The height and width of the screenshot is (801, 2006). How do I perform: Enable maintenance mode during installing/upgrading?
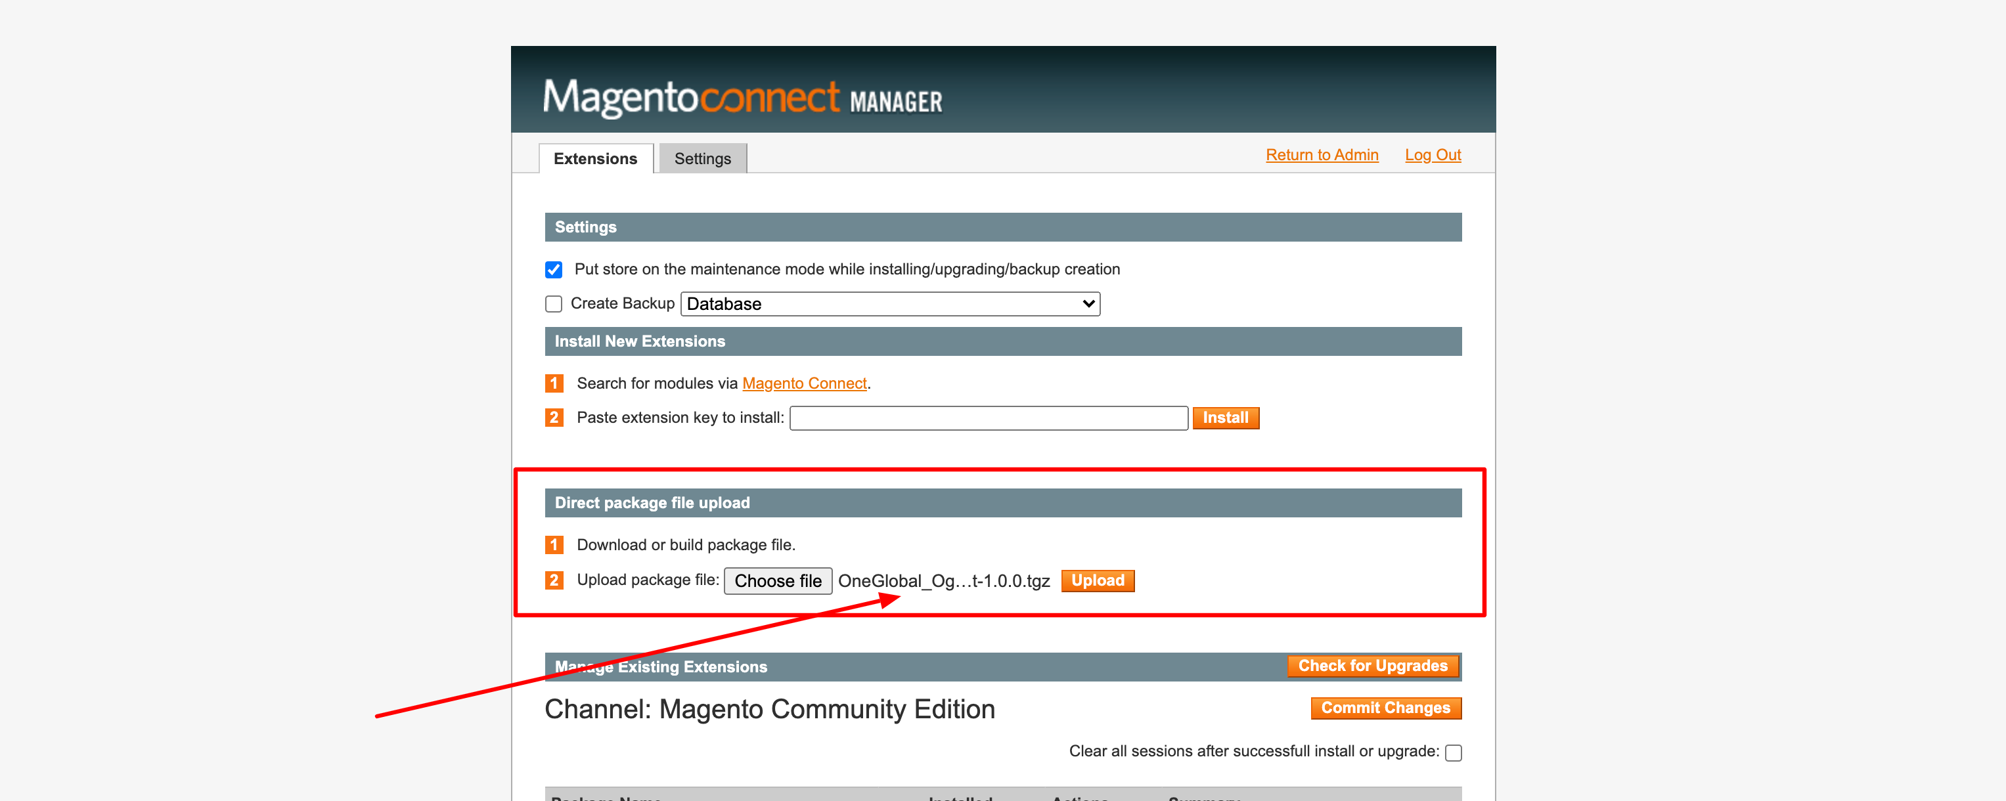(x=553, y=269)
